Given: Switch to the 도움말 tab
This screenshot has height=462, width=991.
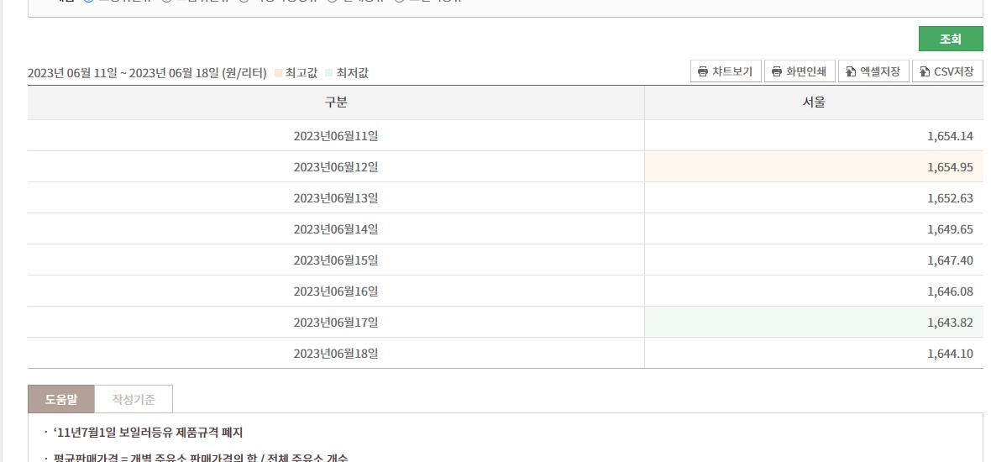Looking at the screenshot, I should (61, 399).
